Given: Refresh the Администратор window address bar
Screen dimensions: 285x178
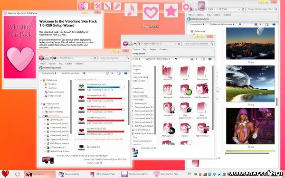Looking at the screenshot, I should click(179, 44).
